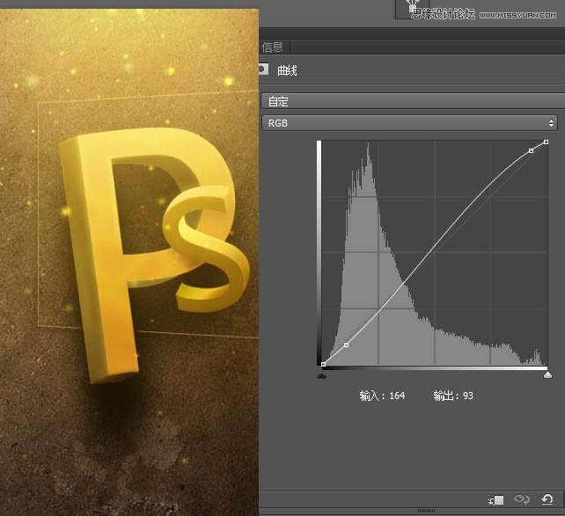
Task: Switch to the 信息 tab
Action: click(x=273, y=47)
